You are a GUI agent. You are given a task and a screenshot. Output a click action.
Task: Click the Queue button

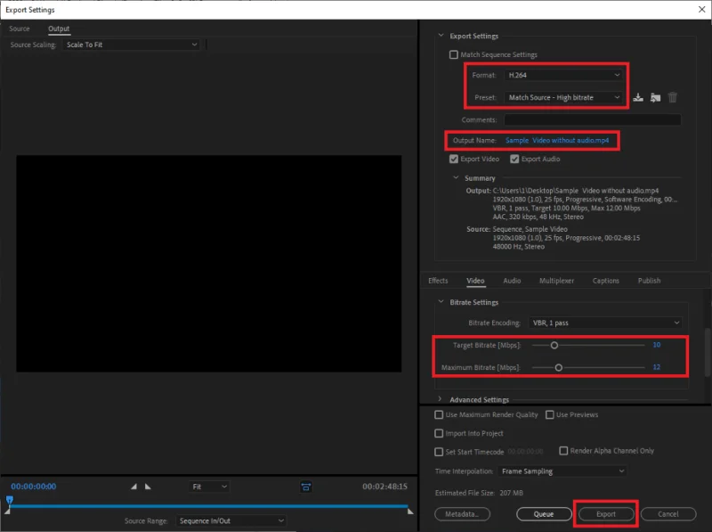coord(544,514)
